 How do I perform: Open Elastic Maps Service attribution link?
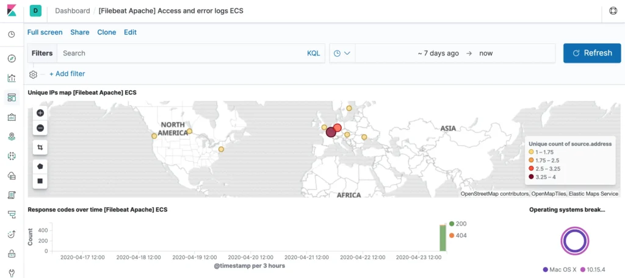click(593, 194)
